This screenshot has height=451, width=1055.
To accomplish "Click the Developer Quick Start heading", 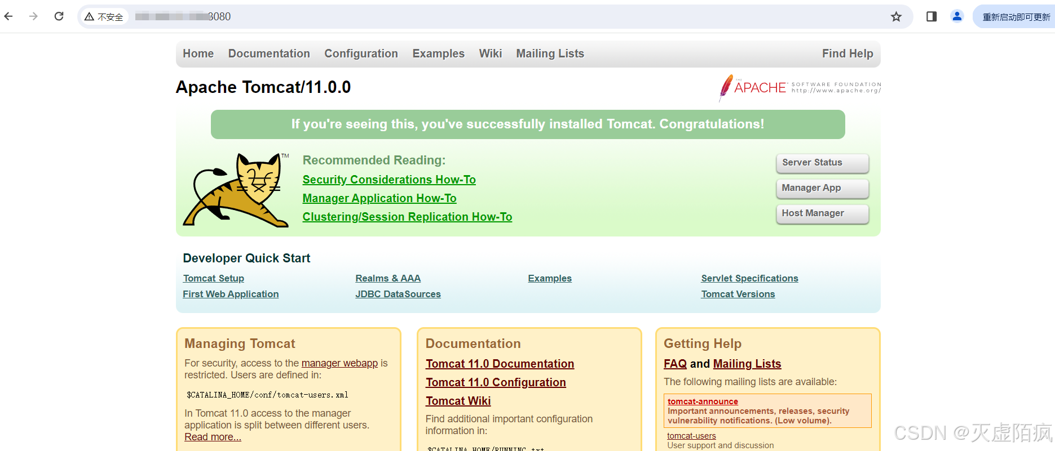I will click(246, 258).
